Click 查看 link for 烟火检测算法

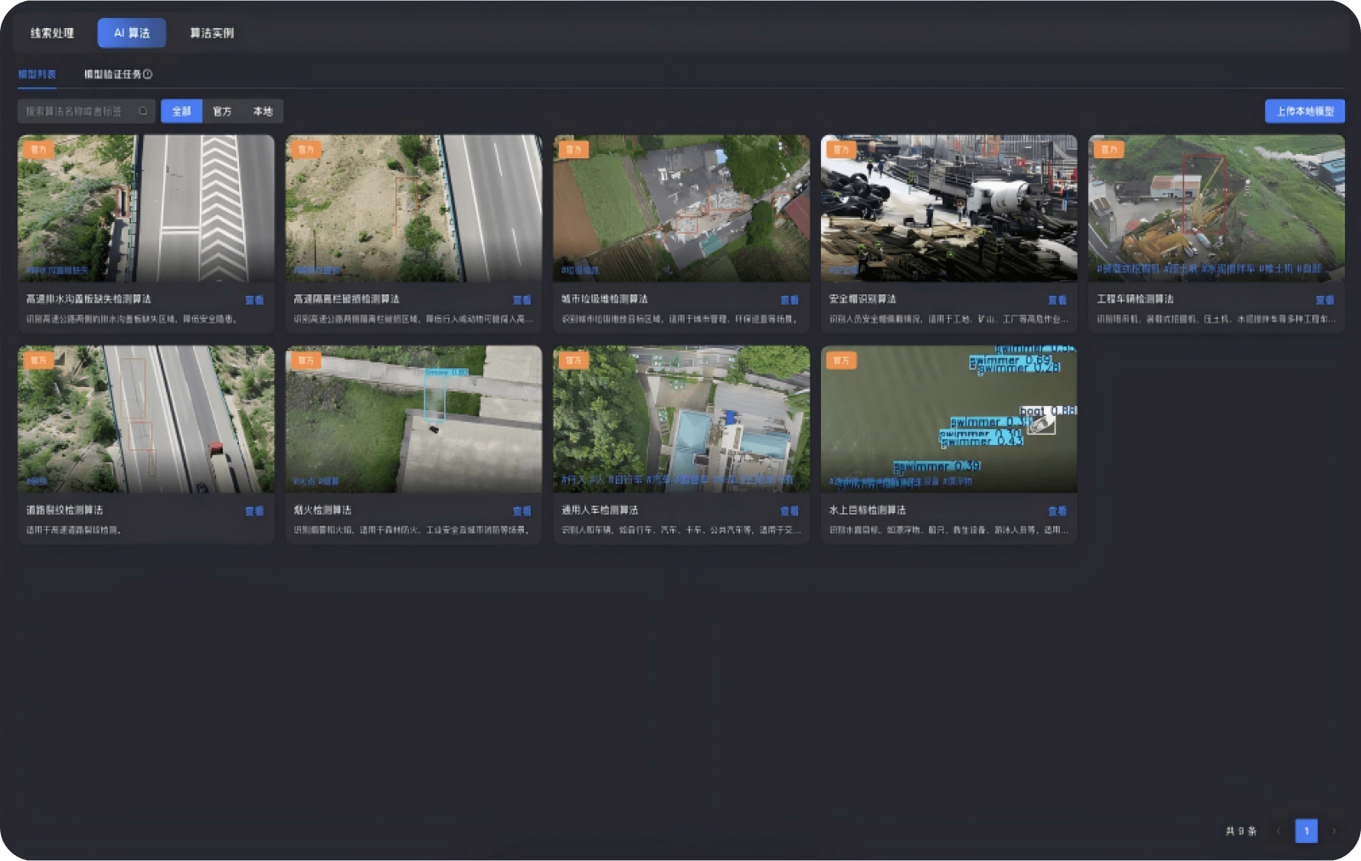pos(521,511)
